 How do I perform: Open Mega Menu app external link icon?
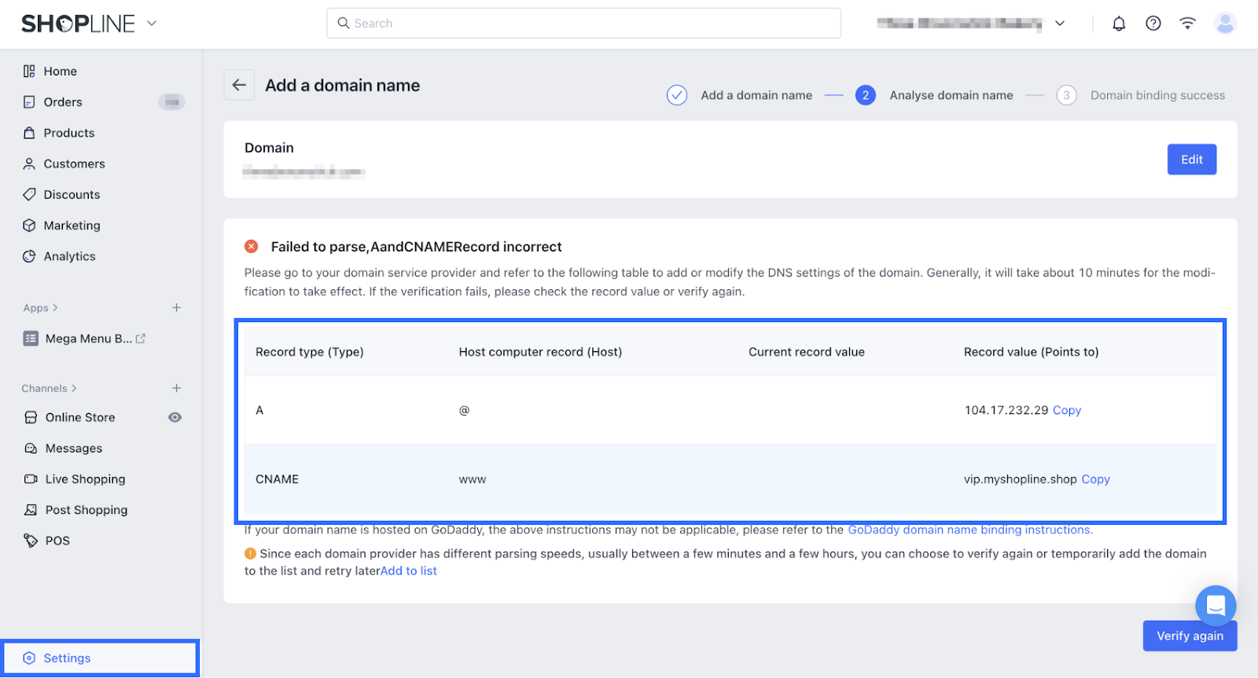(141, 339)
